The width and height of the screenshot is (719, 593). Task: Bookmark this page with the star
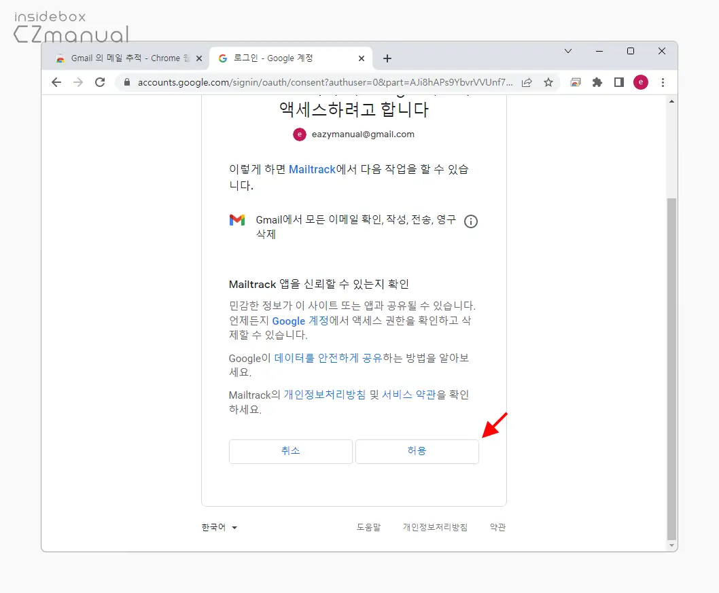click(548, 82)
